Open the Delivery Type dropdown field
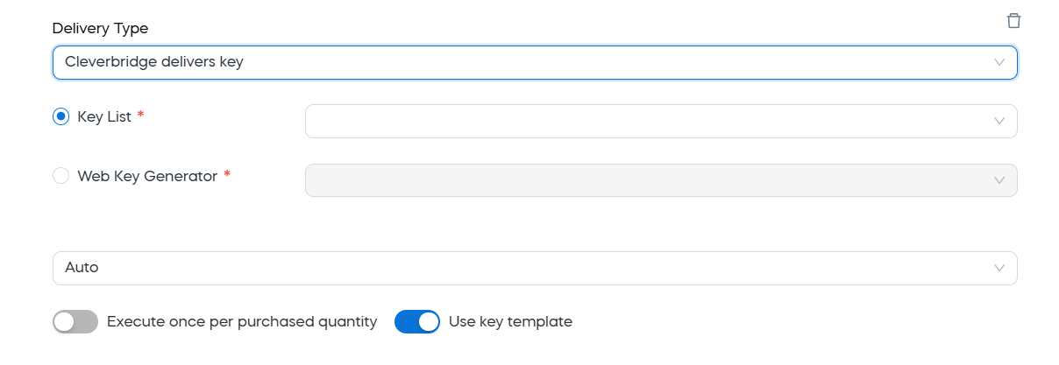Image resolution: width=1059 pixels, height=365 pixels. click(x=535, y=62)
